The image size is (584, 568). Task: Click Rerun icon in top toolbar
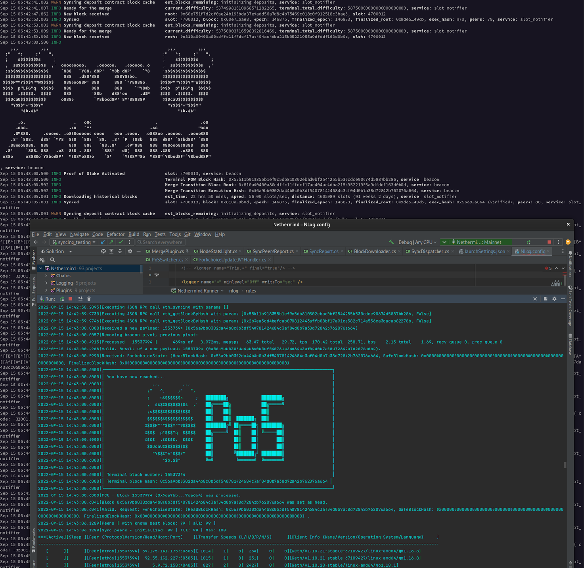529,242
